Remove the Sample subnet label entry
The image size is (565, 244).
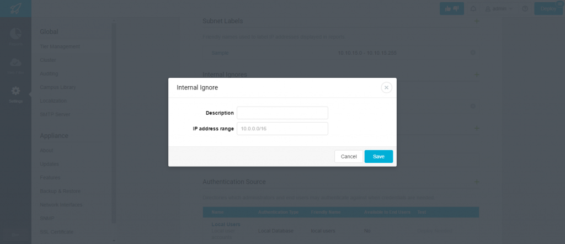coord(473,52)
